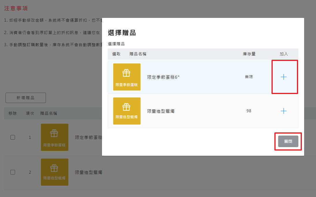Select the 限定季節蛋糕6" name in the dialog
The height and width of the screenshot is (197, 316).
[x=163, y=77]
